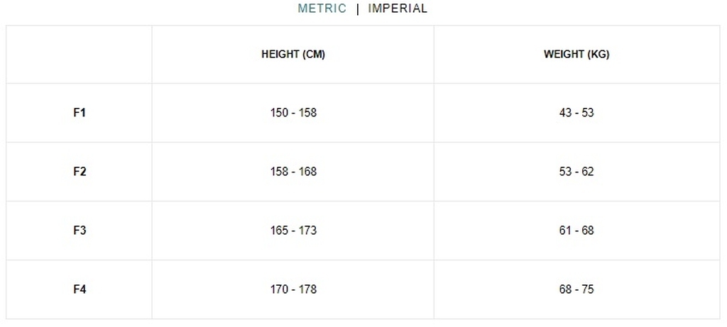The width and height of the screenshot is (727, 327).
Task: Select the F4 size row label
Action: click(80, 289)
